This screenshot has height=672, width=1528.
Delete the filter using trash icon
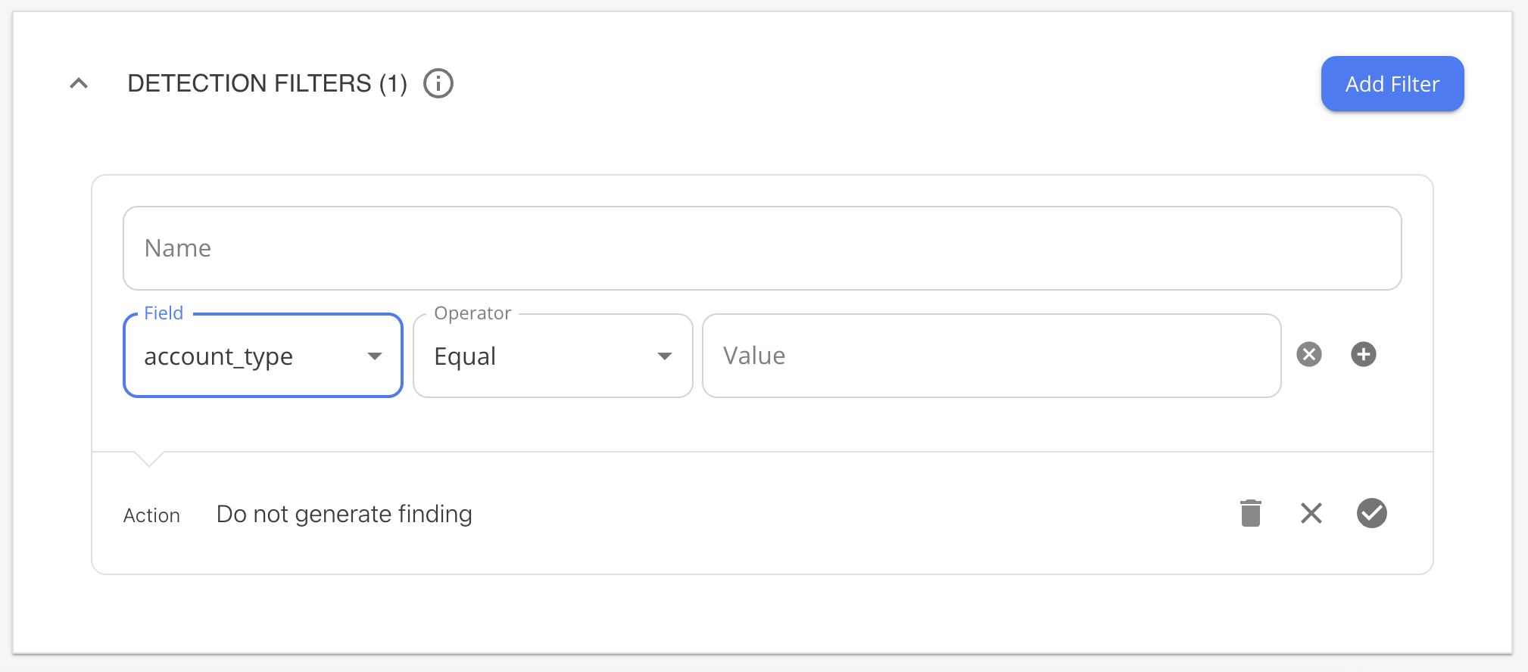(1251, 513)
